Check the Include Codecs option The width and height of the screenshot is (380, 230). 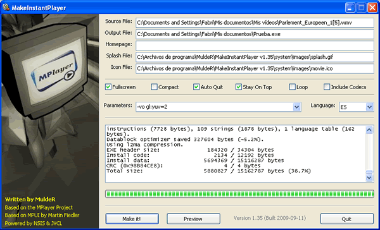327,87
